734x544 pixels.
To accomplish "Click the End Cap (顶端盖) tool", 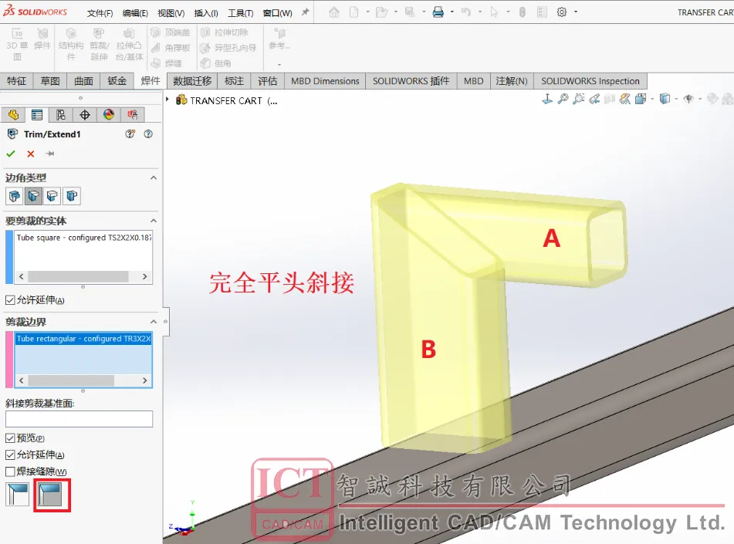I will click(x=171, y=32).
